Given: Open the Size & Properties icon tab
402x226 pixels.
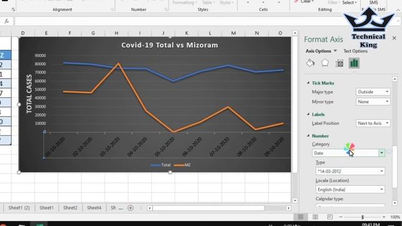Looking at the screenshot, I should [339, 63].
